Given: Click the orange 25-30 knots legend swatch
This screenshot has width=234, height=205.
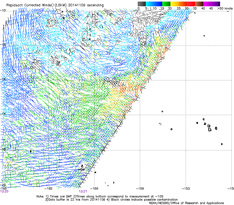Looking at the screenshot, I should tap(183, 4).
